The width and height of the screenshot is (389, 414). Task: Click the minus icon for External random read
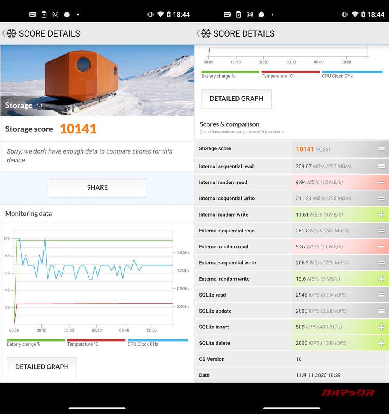(381, 246)
